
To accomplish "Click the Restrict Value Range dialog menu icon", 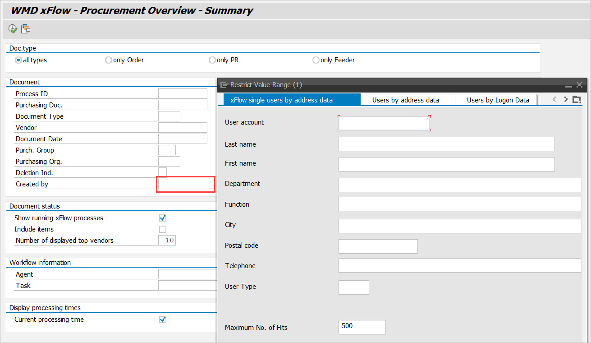I will 224,85.
